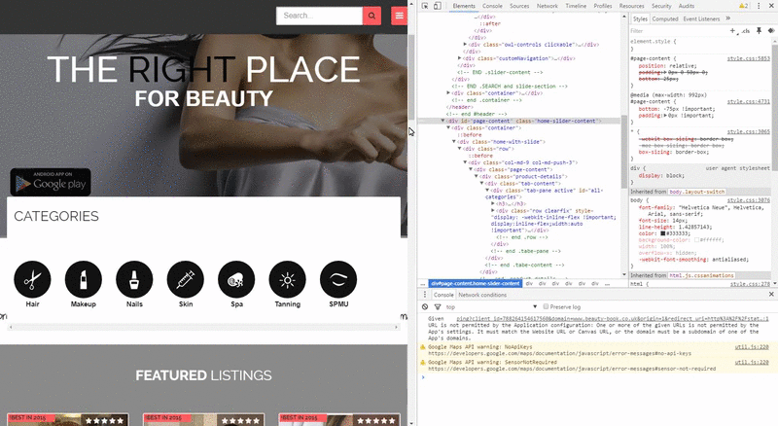Focus the Styles Filter input
The image size is (778, 426).
[678, 31]
